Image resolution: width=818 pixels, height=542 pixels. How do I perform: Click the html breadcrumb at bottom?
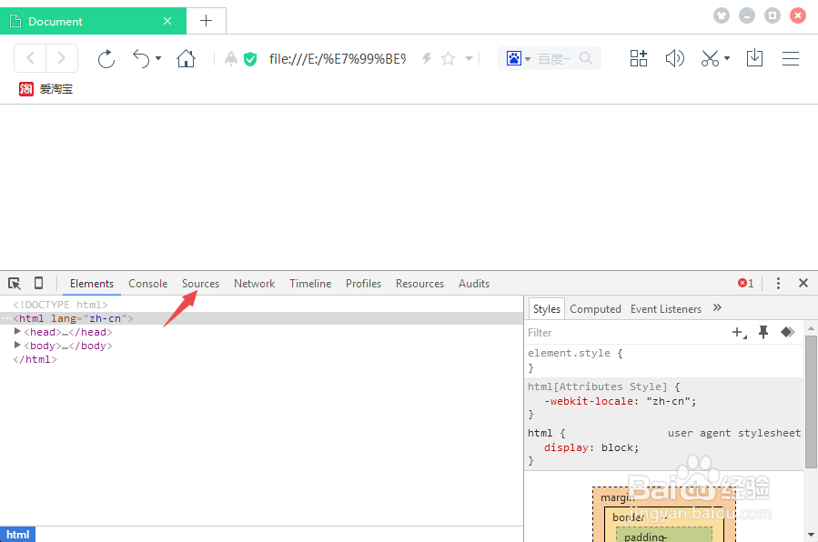point(17,535)
